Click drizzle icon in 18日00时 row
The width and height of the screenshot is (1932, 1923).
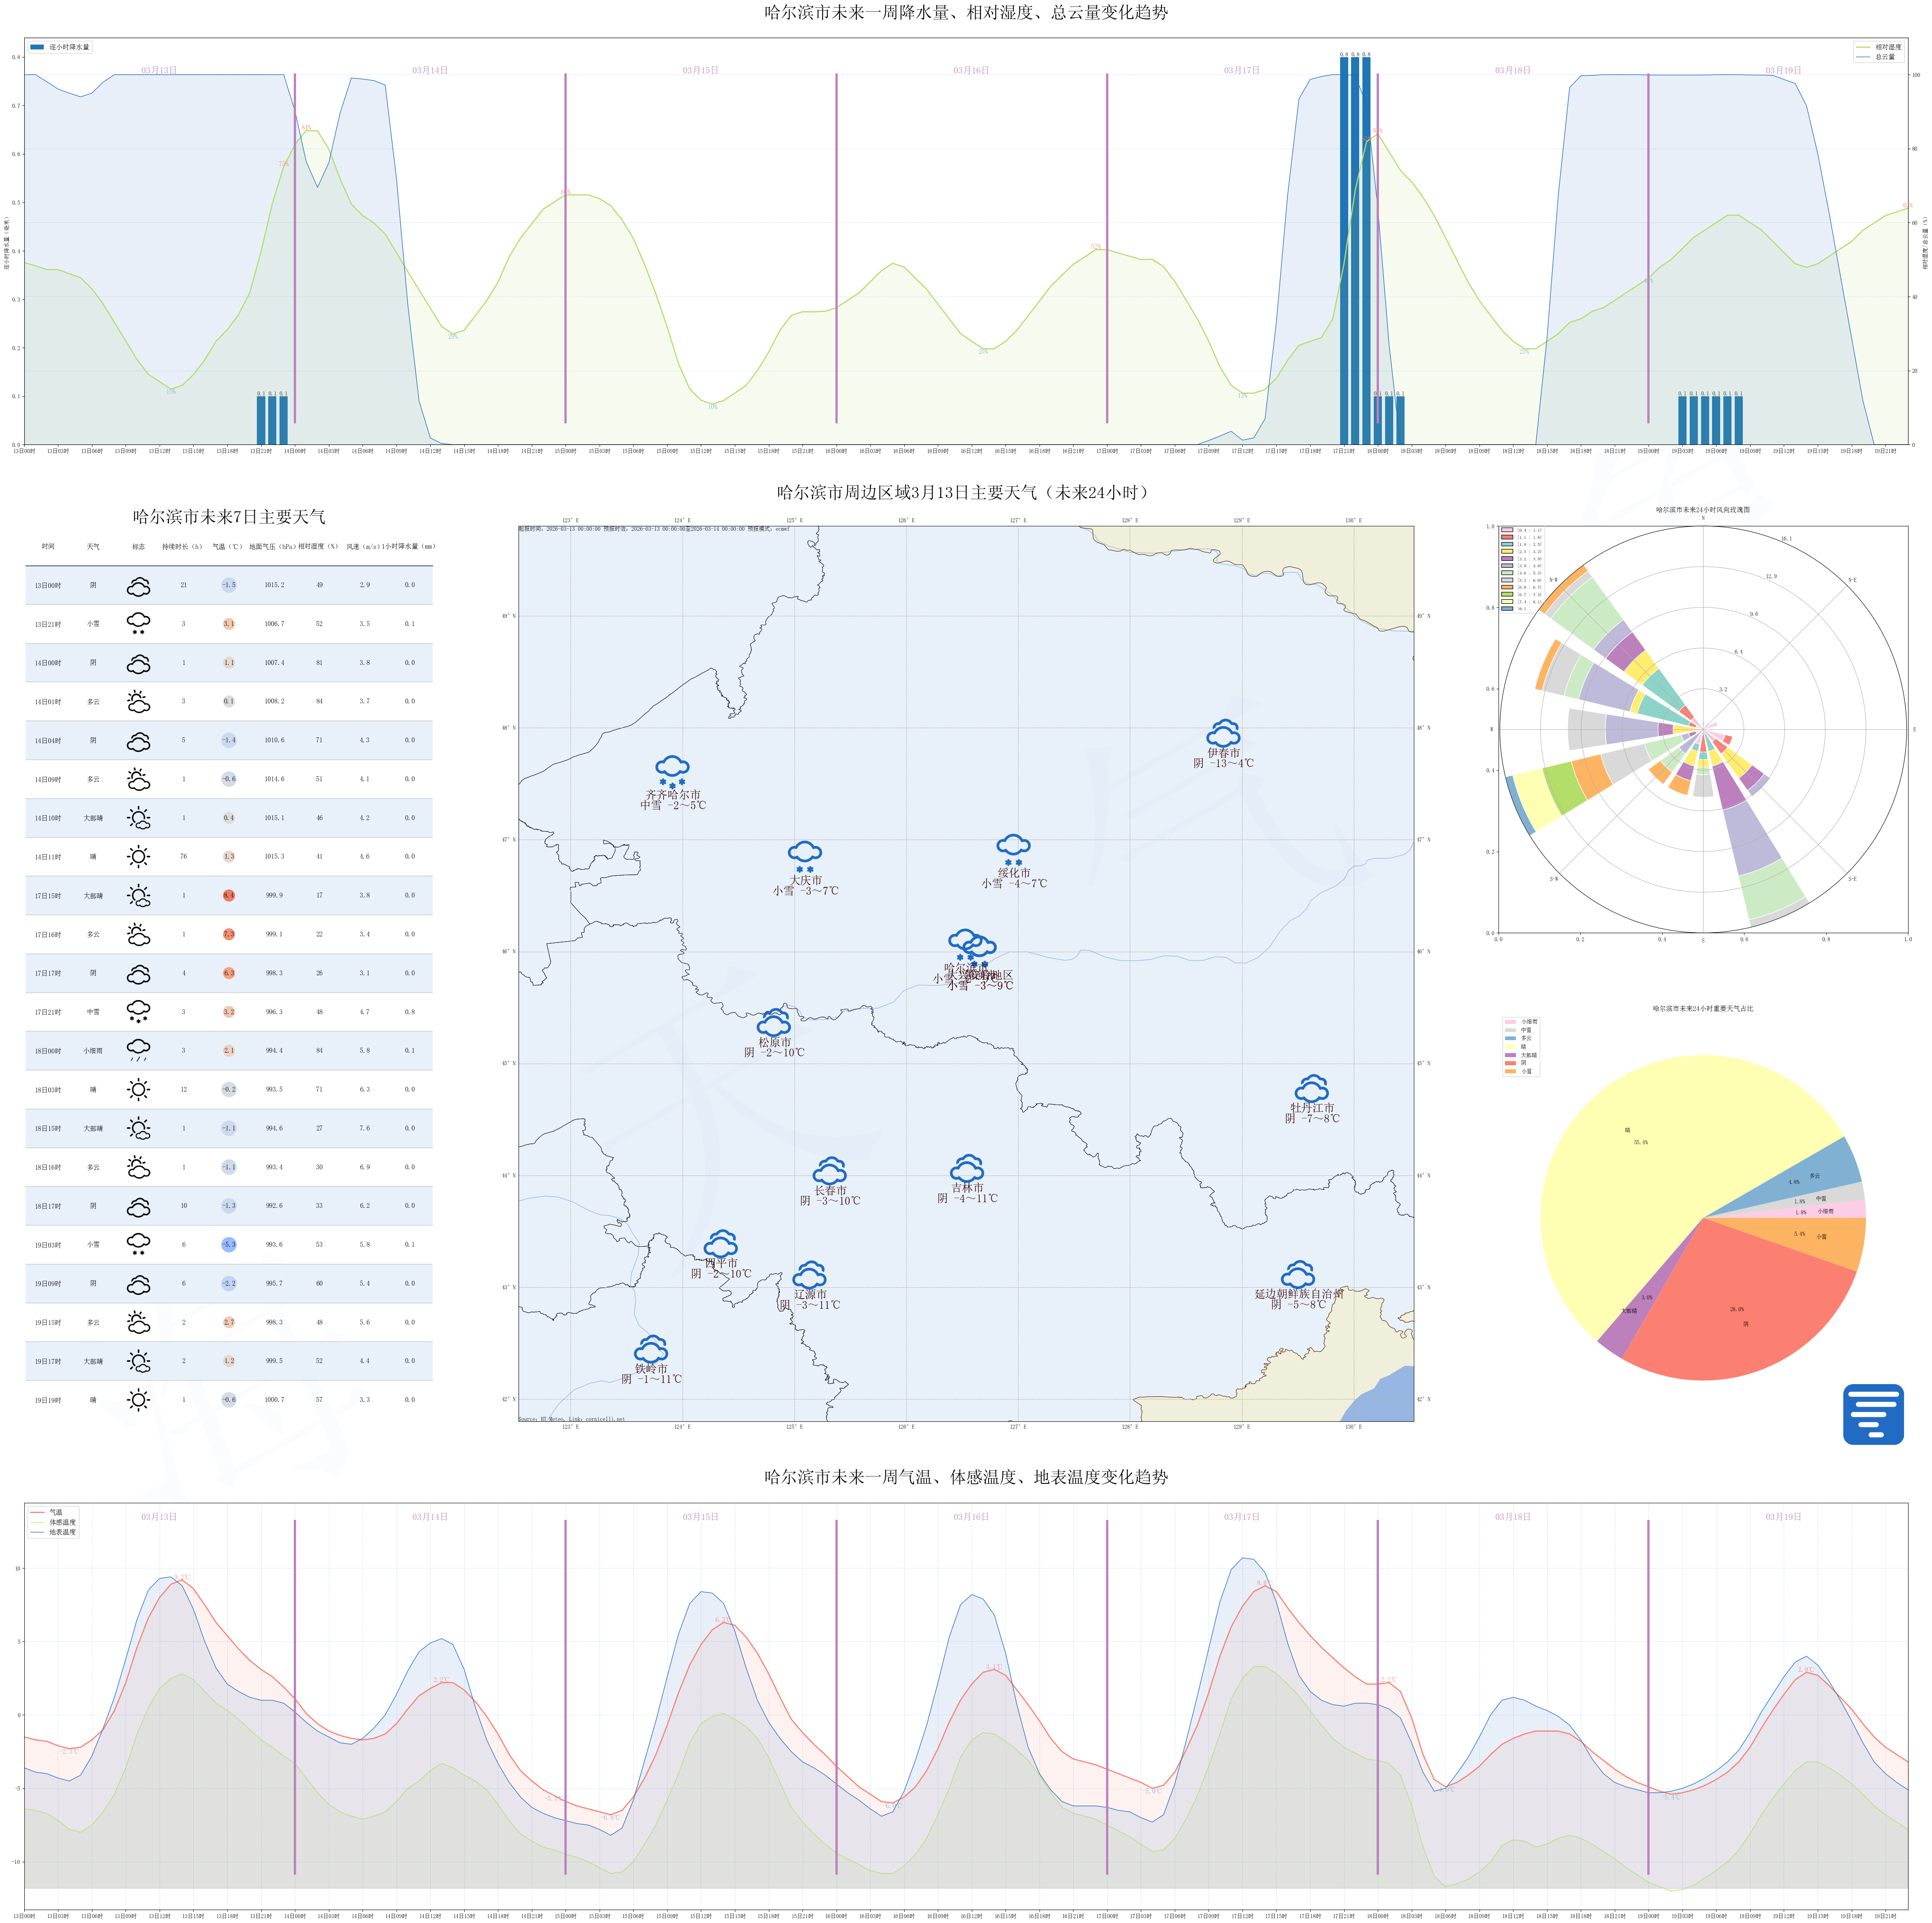point(138,1050)
